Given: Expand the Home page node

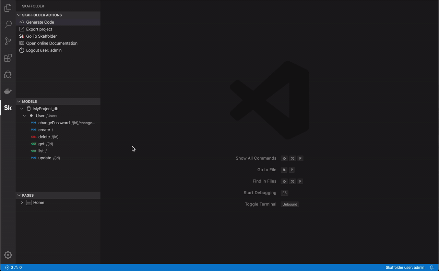Looking at the screenshot, I should (22, 202).
